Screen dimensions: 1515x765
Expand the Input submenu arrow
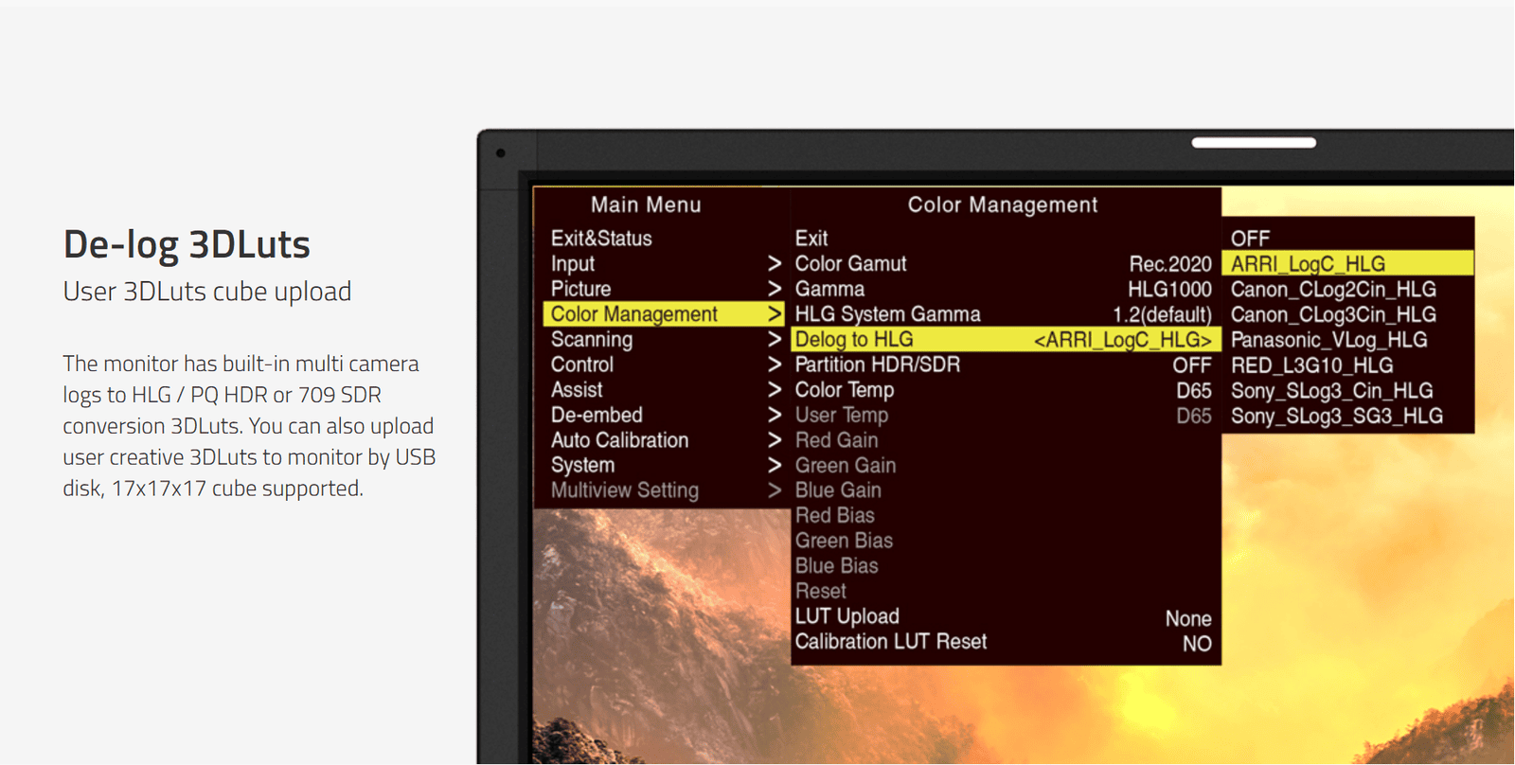coord(774,263)
